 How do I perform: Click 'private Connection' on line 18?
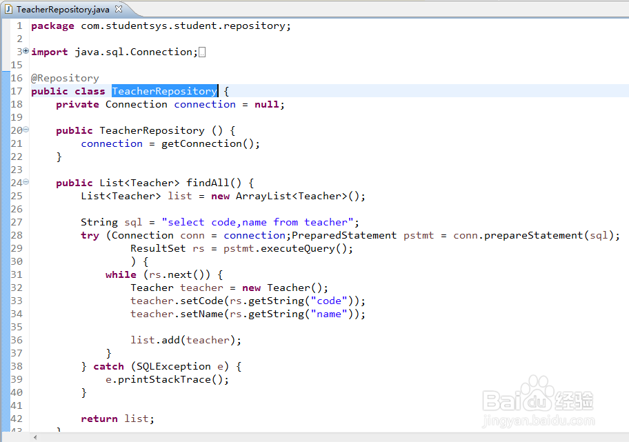[112, 105]
